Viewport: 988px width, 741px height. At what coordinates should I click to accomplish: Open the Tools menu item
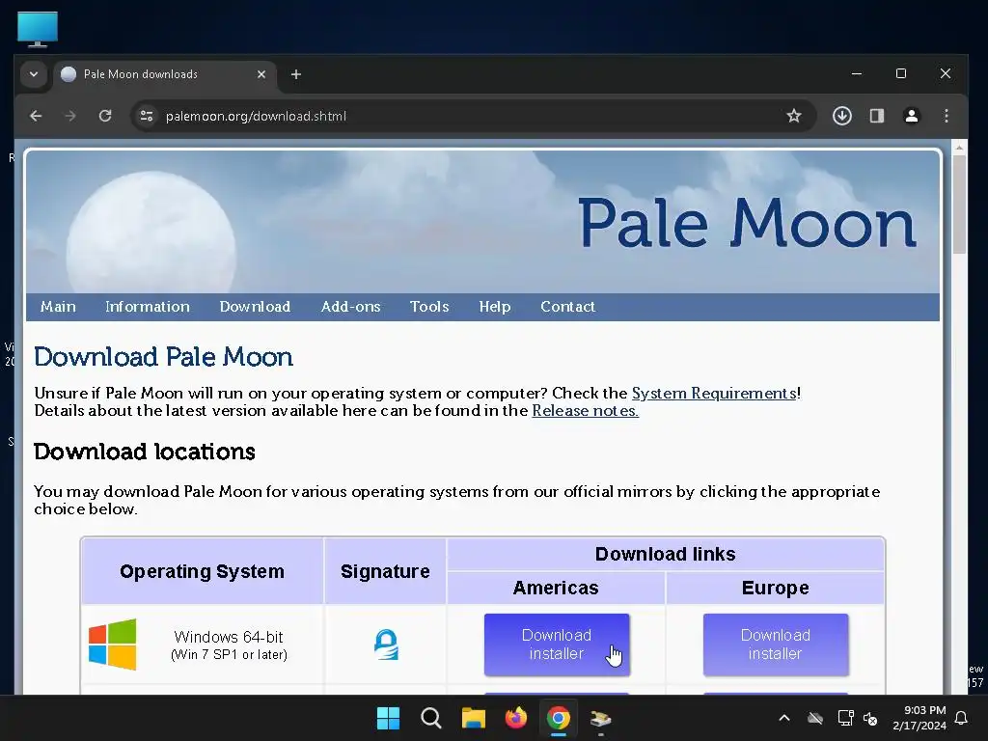(429, 307)
